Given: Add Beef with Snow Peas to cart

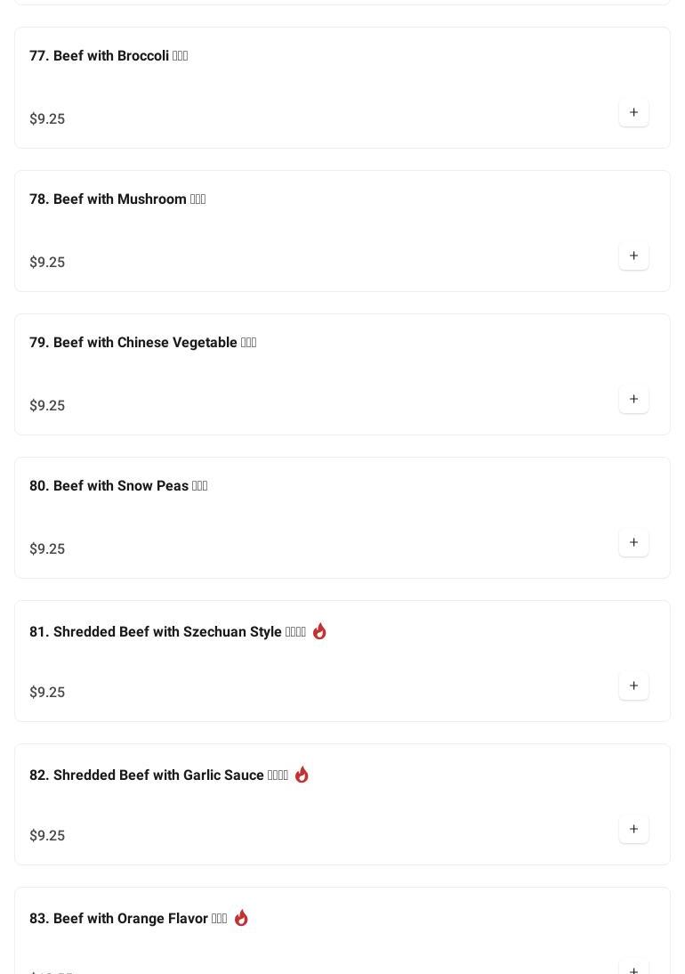Looking at the screenshot, I should click(633, 543).
